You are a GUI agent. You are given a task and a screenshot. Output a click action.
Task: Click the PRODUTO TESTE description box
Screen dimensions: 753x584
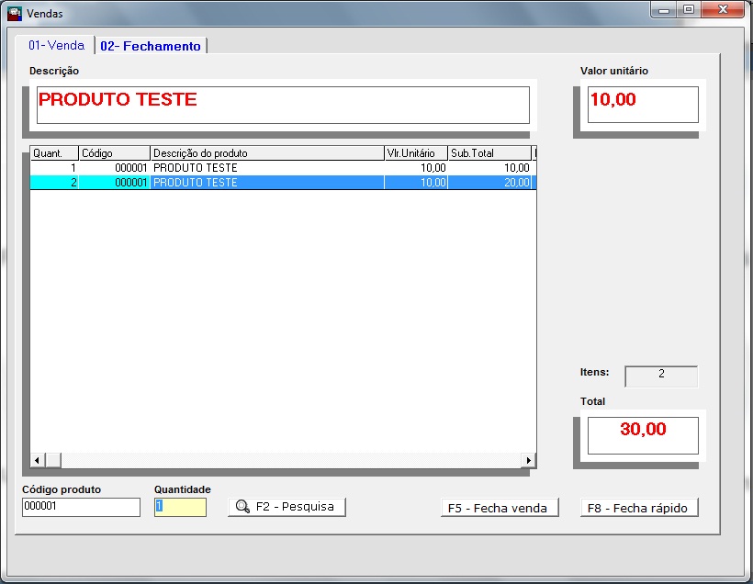pos(283,105)
